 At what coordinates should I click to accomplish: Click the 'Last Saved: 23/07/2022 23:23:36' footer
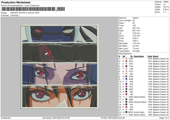tap(56, 118)
